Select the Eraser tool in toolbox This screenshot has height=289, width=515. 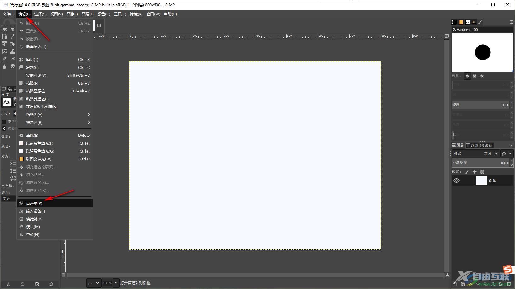(4, 59)
